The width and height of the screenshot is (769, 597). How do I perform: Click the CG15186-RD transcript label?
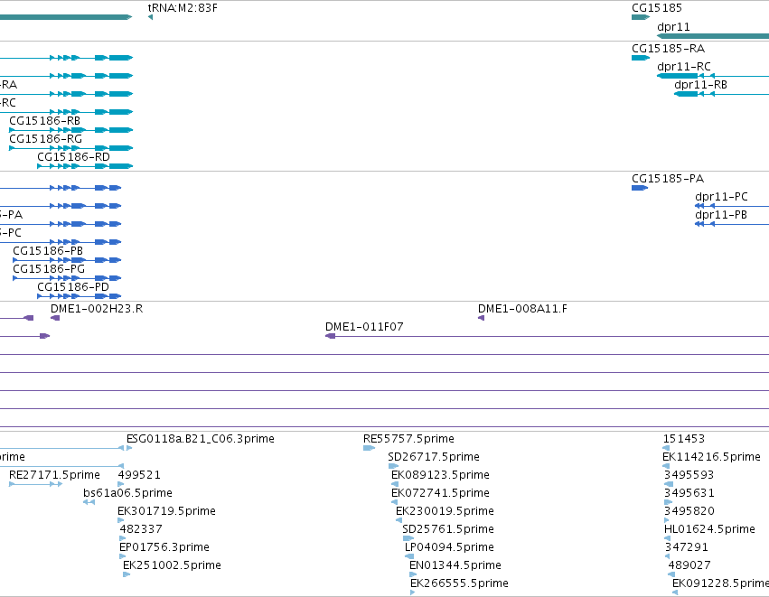tap(73, 157)
